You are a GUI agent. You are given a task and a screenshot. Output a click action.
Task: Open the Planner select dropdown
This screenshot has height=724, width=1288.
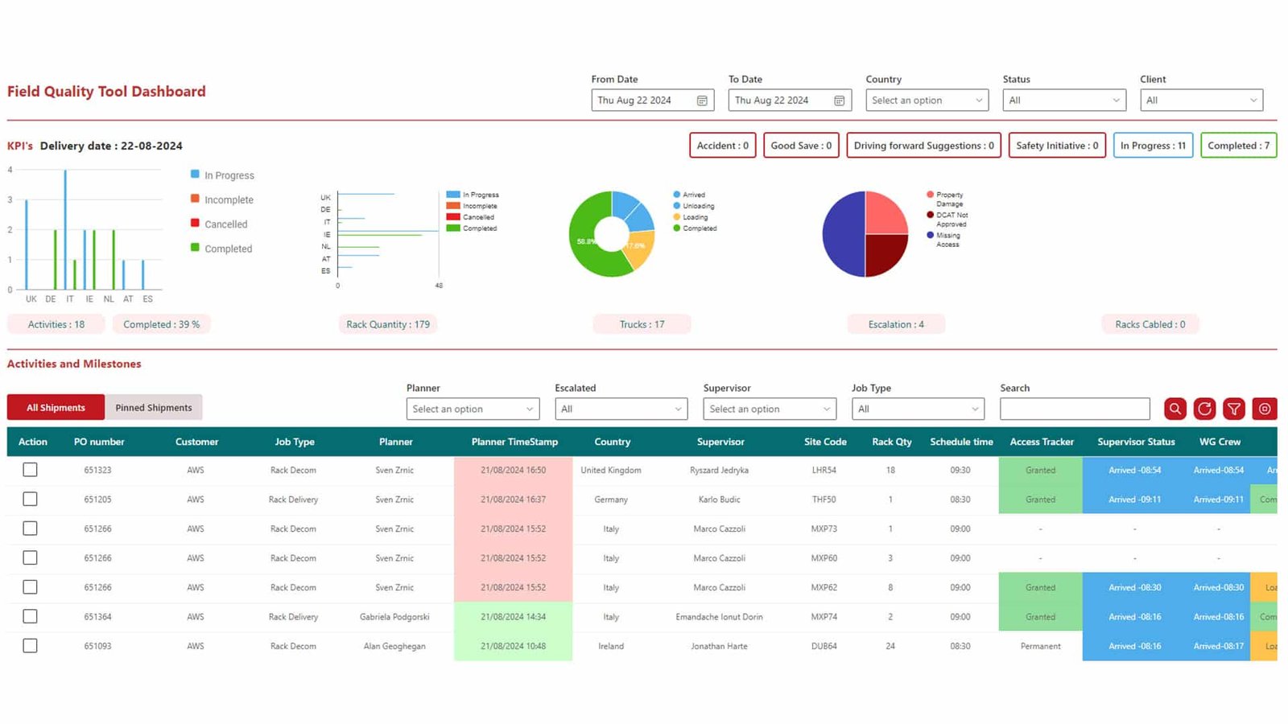coord(473,409)
